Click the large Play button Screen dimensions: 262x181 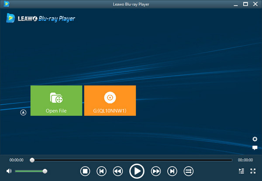click(137, 171)
